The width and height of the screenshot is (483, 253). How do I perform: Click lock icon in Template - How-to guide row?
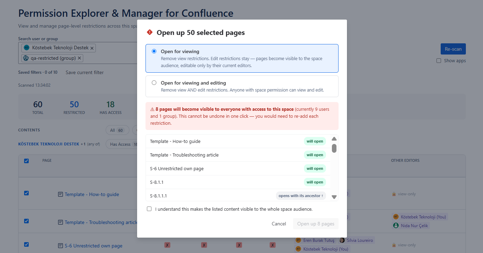point(394,194)
